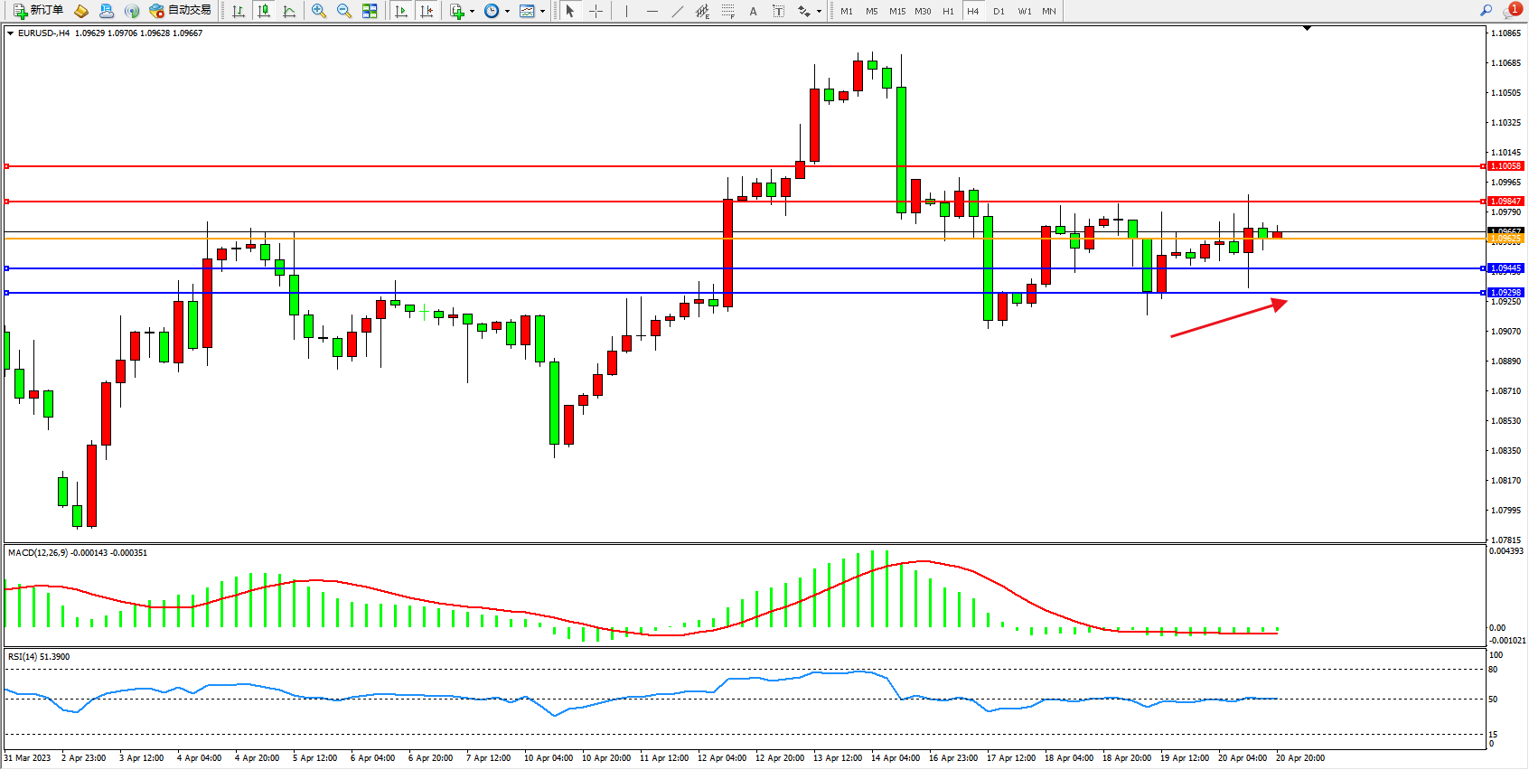
Task: Click the red arrow drawn on chart
Action: coord(1229,319)
